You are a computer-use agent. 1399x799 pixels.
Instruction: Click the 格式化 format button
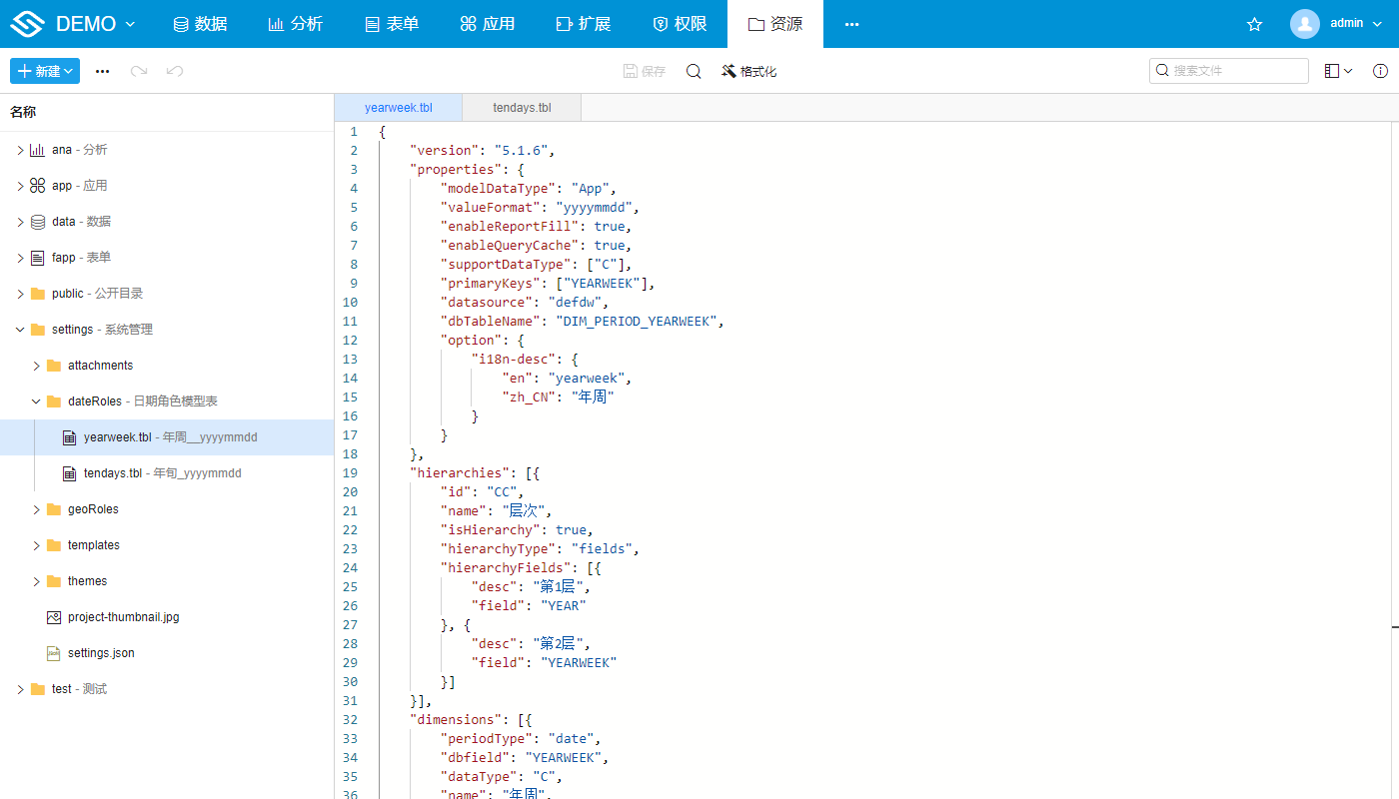[x=748, y=71]
